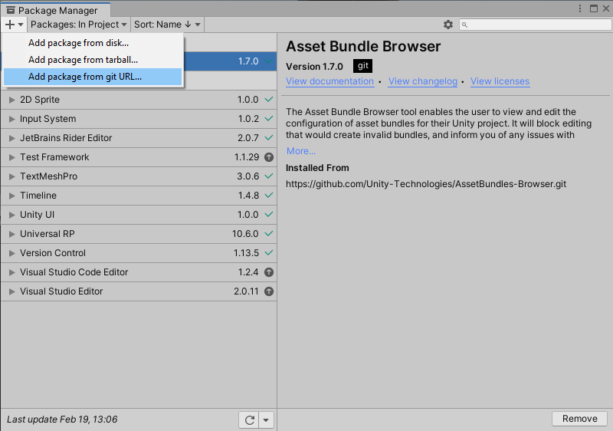Click installed checkmark for TextMeshPro
This screenshot has height=431, width=613.
tap(269, 176)
